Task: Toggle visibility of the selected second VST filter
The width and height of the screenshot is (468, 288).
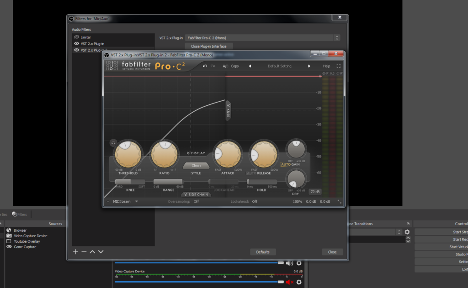Action: pyautogui.click(x=76, y=50)
